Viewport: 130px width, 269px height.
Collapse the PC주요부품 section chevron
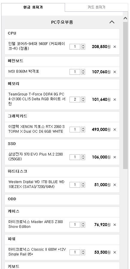pos(112,22)
